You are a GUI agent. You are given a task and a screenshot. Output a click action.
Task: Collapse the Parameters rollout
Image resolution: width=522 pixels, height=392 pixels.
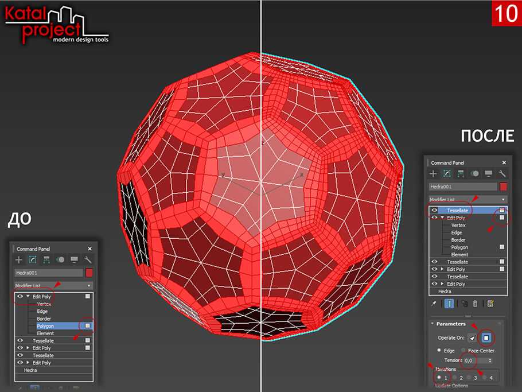pos(434,324)
